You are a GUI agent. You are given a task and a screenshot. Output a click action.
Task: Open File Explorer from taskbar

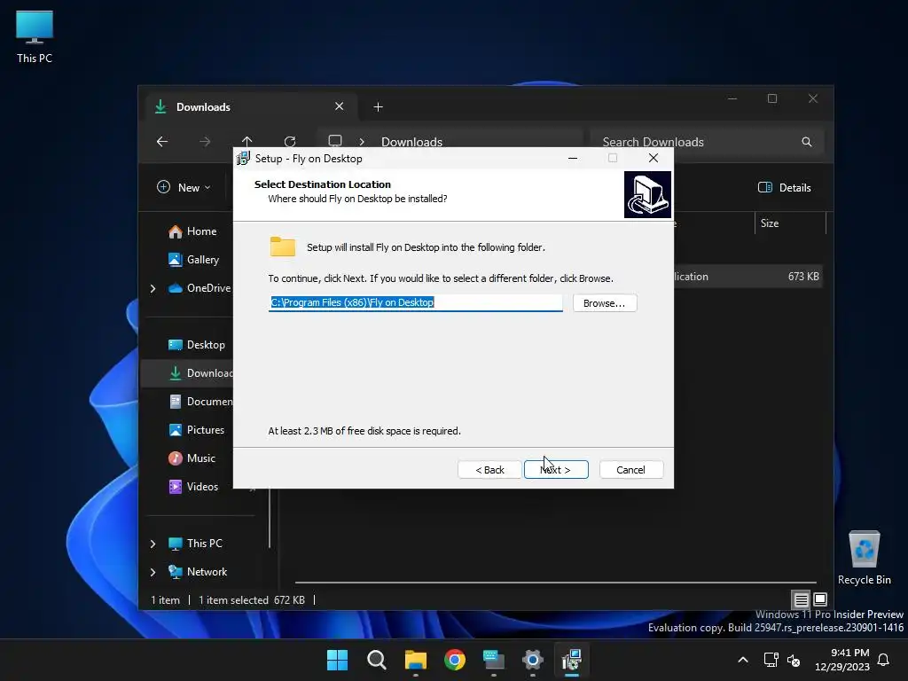[415, 660]
